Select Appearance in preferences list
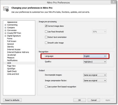This screenshot has height=105, width=118. click(x=12, y=22)
